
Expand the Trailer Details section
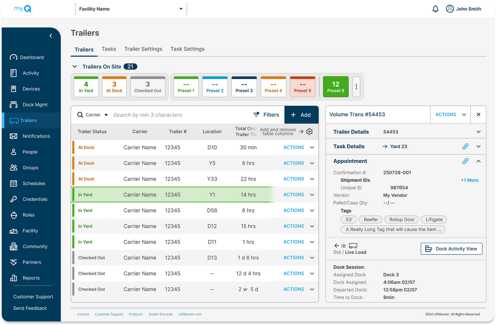[478, 132]
